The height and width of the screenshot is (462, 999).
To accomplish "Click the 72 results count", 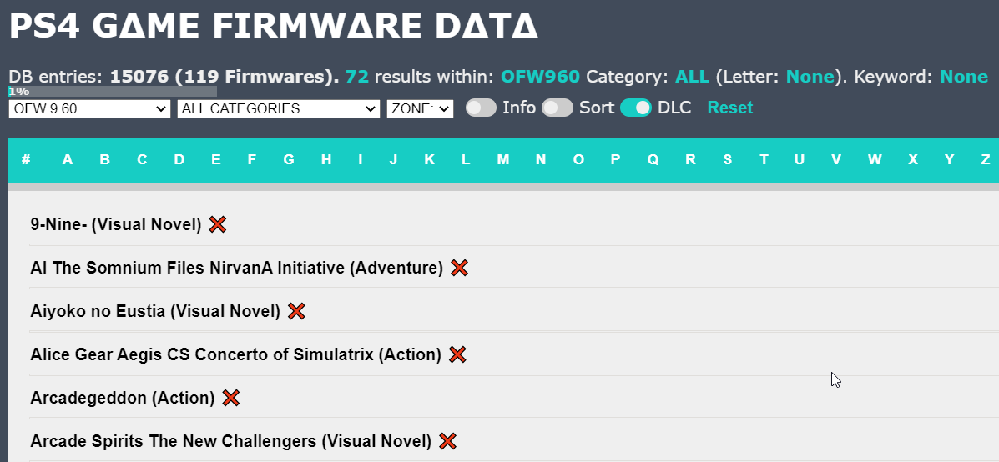I will tap(357, 77).
